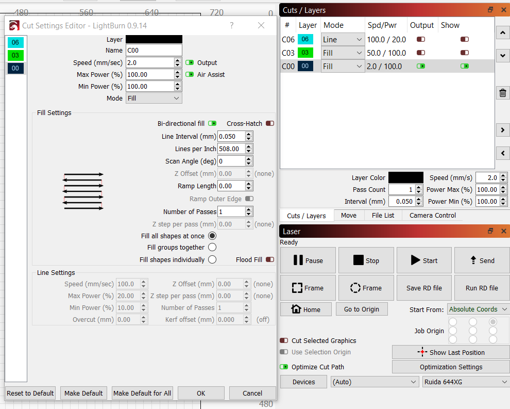The image size is (510, 409).
Task: Home the laser head
Action: coord(305,309)
